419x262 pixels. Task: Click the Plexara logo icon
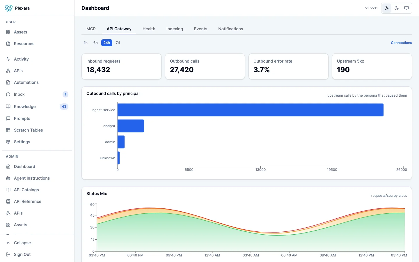coord(9,8)
